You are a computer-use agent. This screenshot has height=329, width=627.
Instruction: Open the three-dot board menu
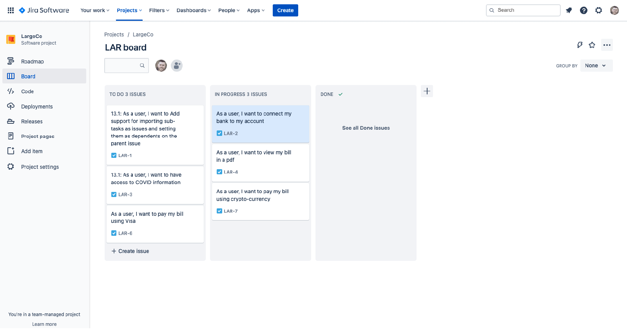[607, 45]
